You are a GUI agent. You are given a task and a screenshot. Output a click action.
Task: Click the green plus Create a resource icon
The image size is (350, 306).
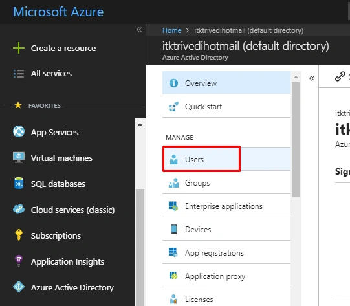point(19,48)
